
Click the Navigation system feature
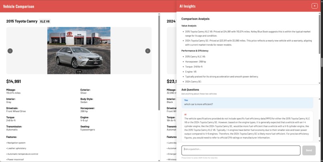pos(16,143)
